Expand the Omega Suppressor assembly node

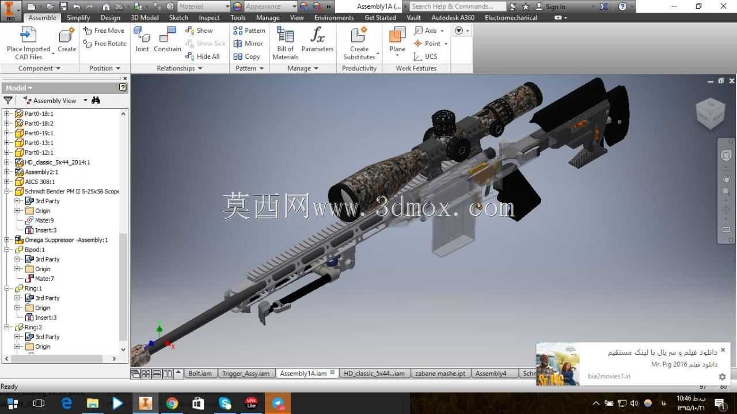pyautogui.click(x=7, y=240)
